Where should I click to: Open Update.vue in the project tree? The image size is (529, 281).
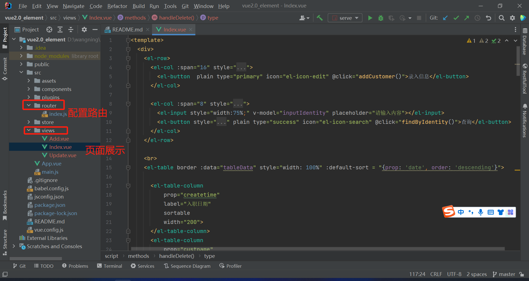pos(63,155)
